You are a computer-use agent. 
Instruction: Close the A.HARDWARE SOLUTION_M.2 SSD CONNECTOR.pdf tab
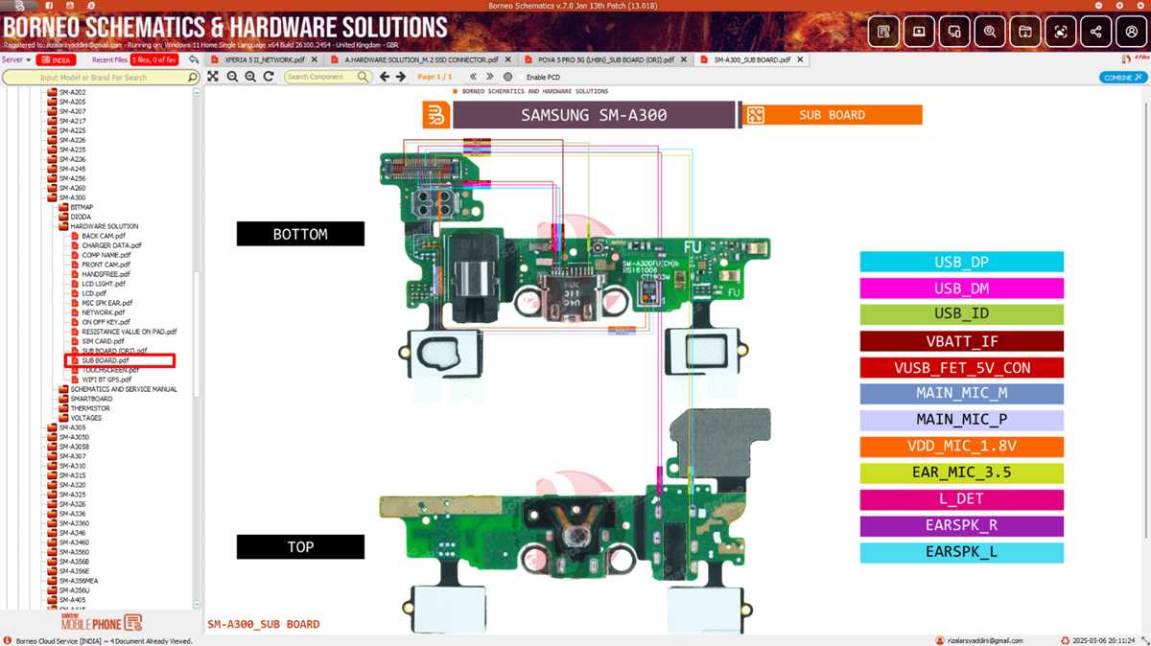click(507, 59)
